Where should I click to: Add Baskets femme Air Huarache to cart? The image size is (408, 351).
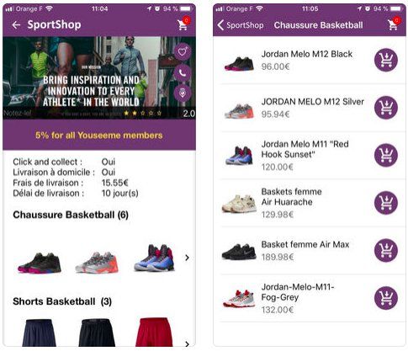pos(386,203)
